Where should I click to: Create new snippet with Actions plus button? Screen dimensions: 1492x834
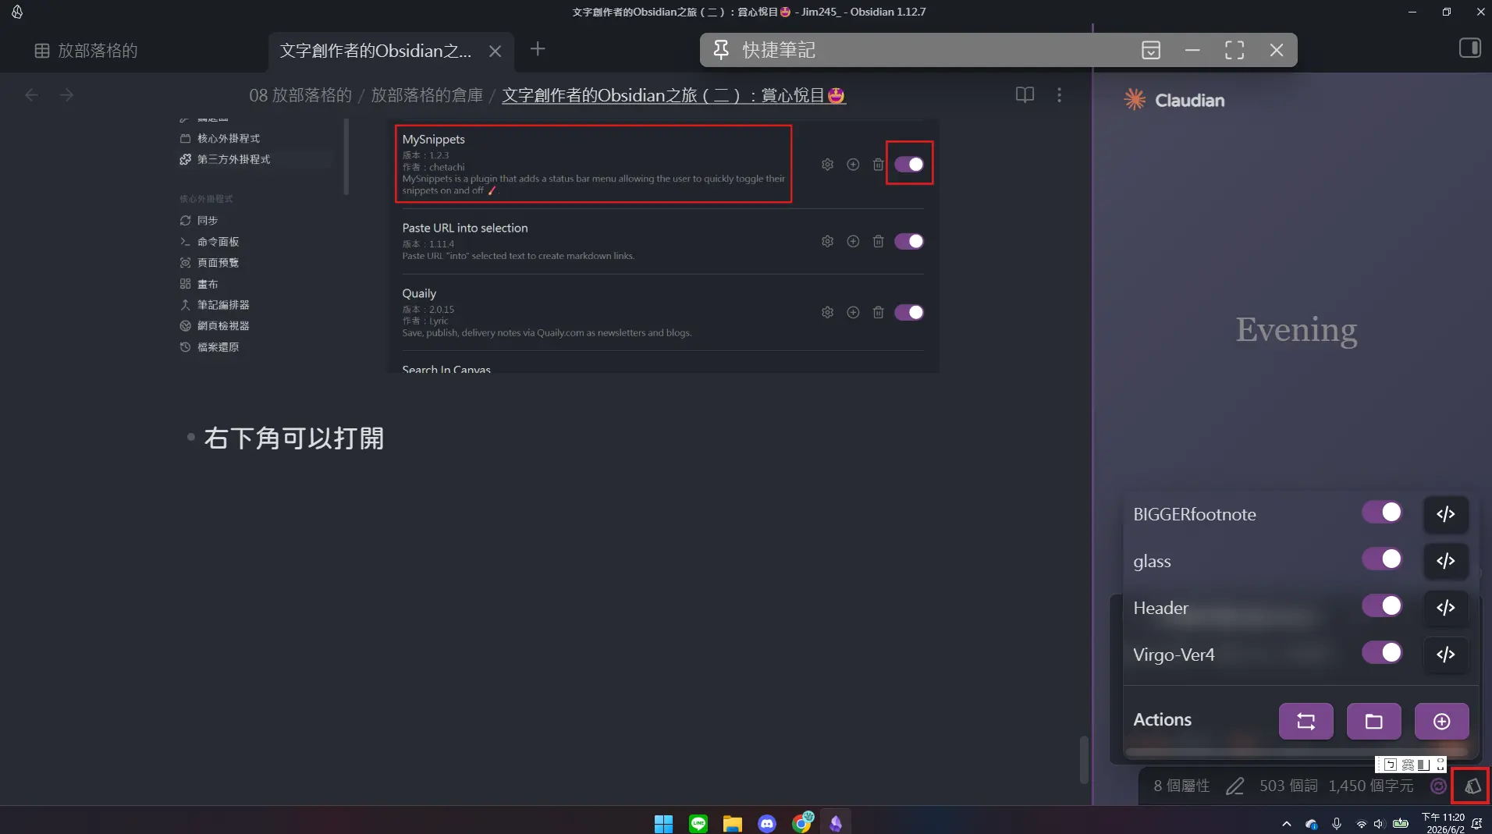[x=1442, y=722]
